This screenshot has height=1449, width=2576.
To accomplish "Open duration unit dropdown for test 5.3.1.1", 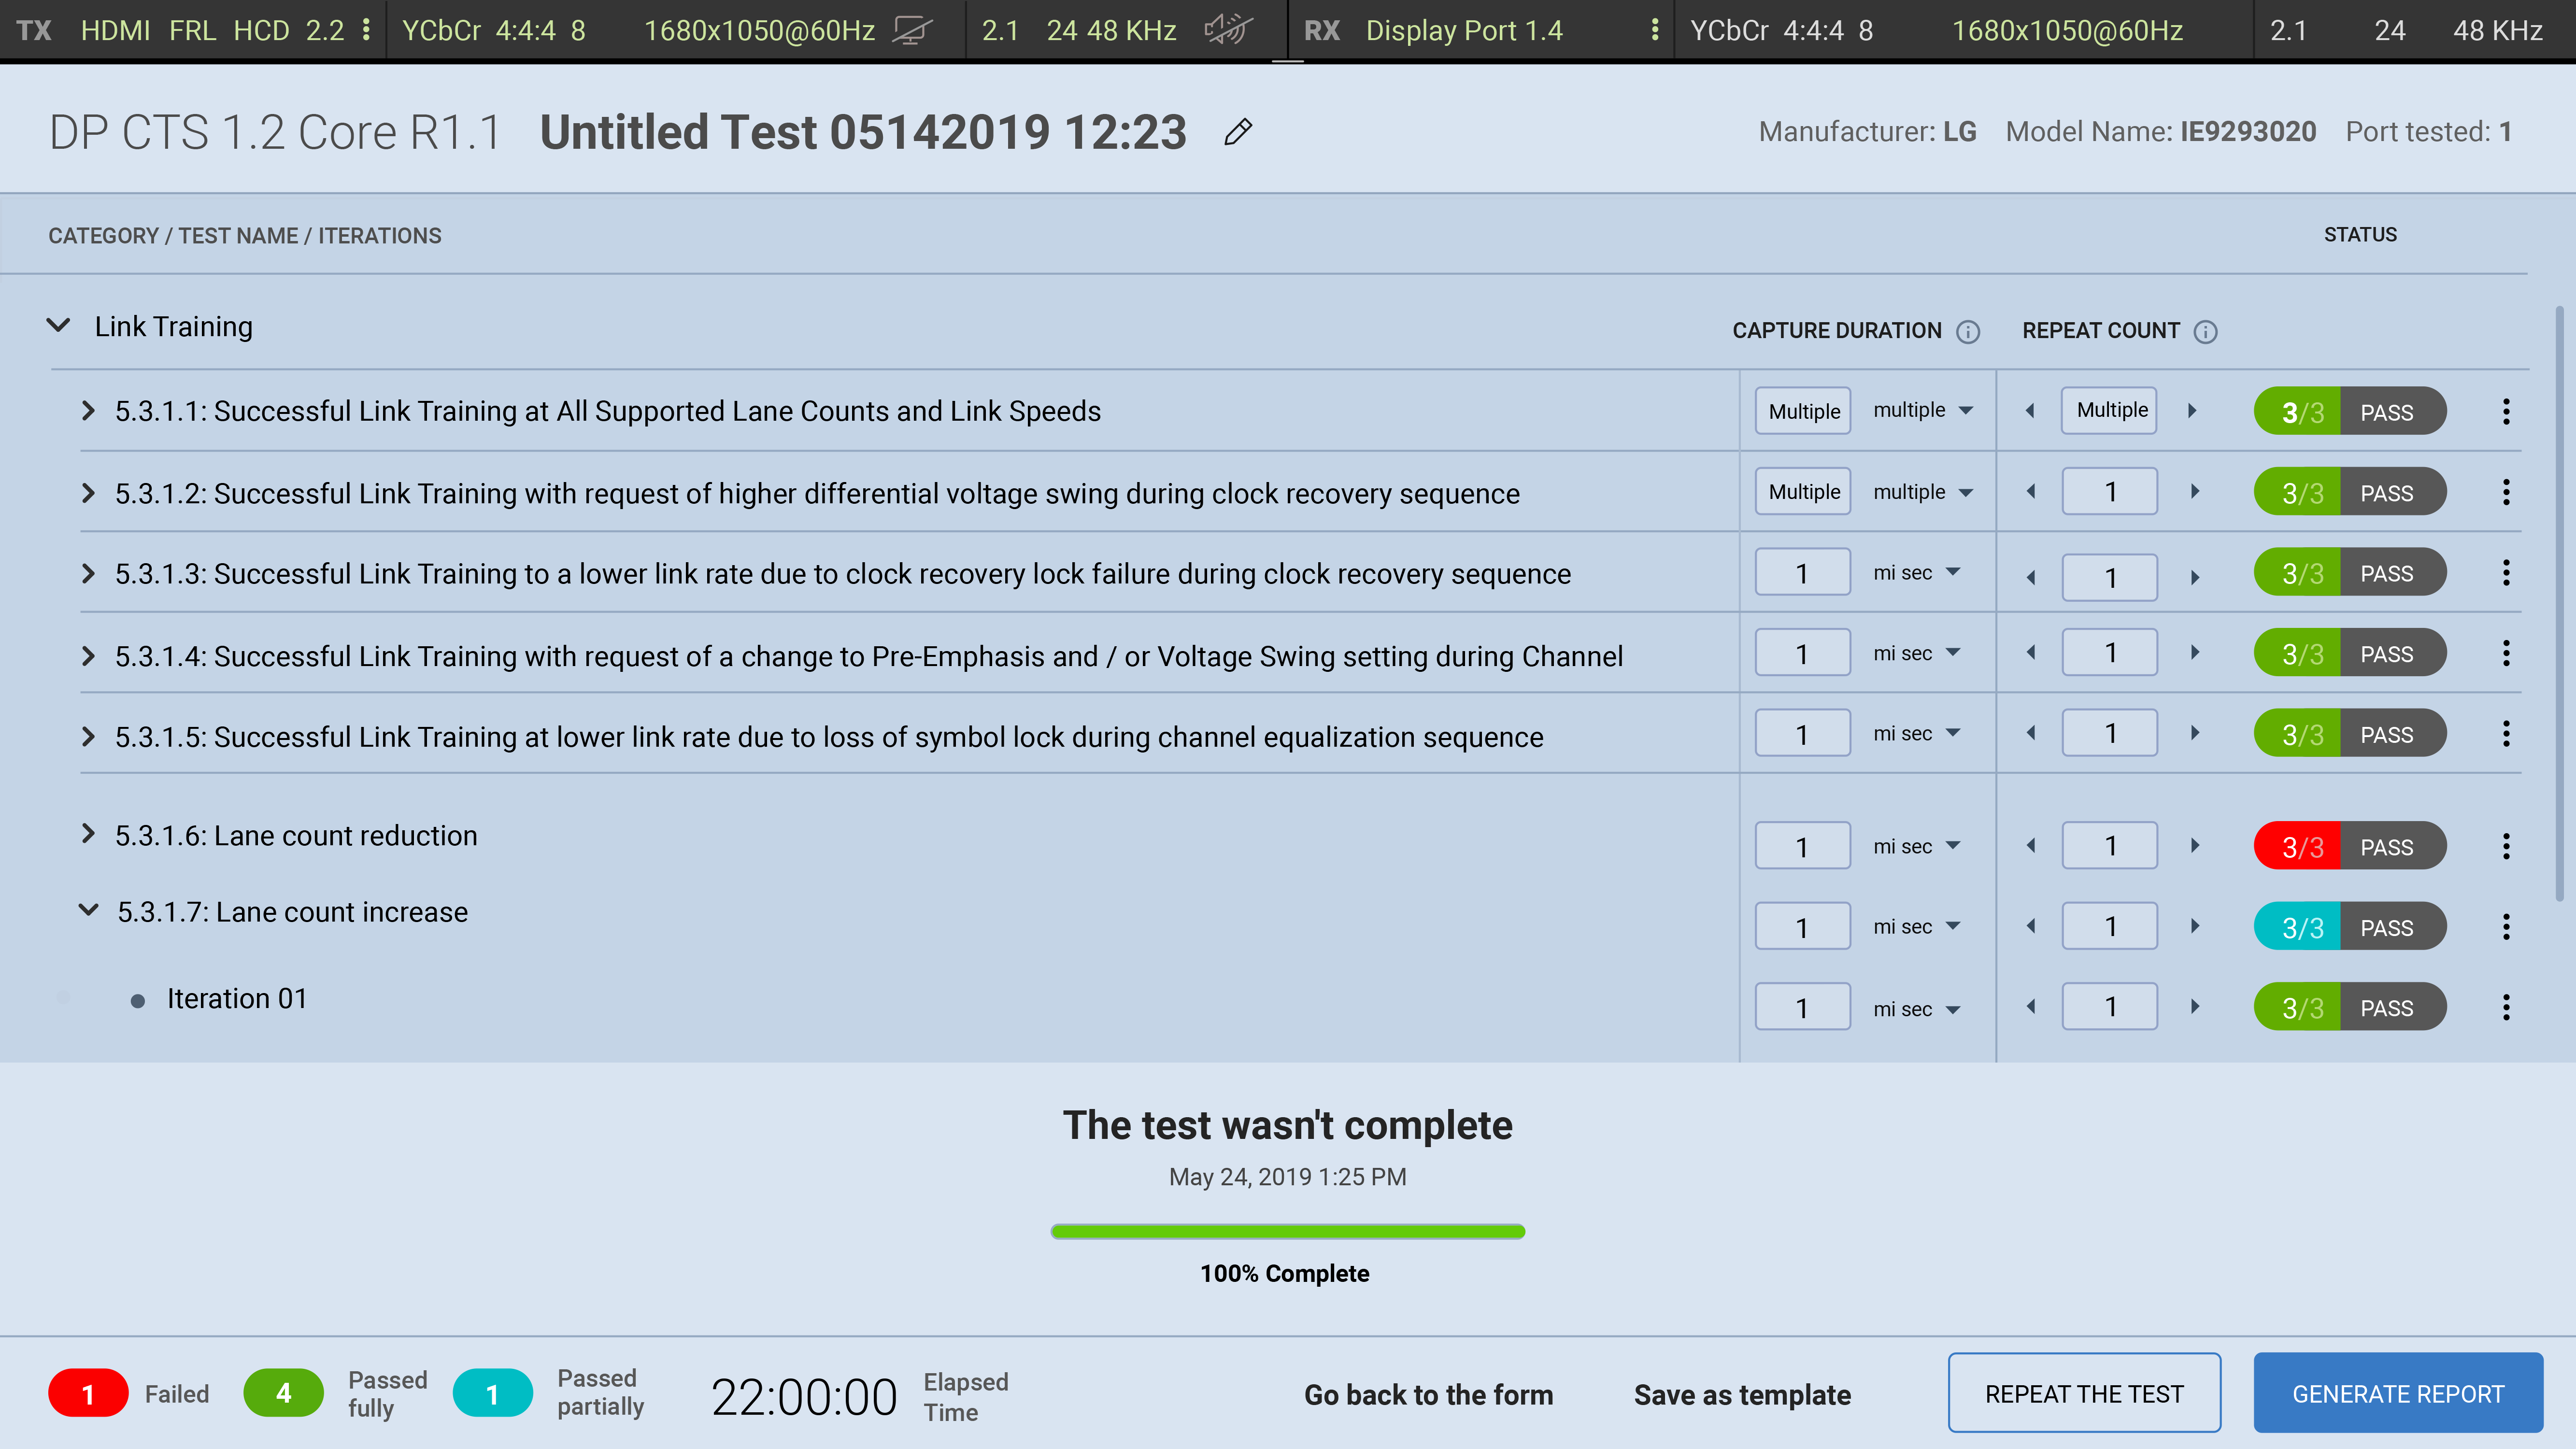I will [1922, 411].
